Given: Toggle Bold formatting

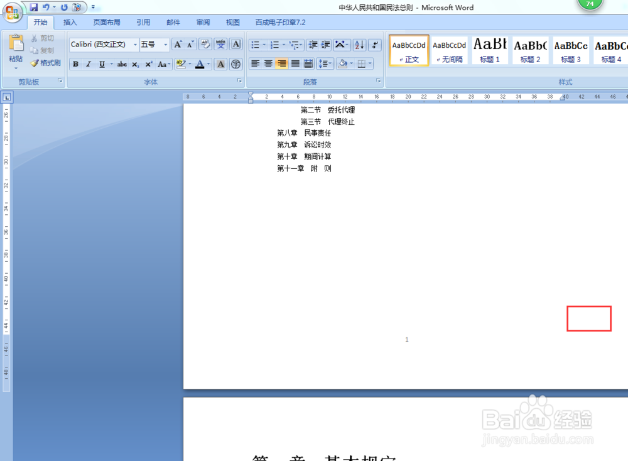Looking at the screenshot, I should tap(75, 64).
